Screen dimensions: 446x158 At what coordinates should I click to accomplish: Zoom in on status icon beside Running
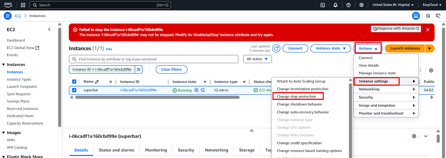pyautogui.click(x=197, y=90)
